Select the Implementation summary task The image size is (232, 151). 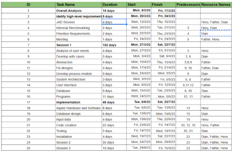click(x=79, y=102)
